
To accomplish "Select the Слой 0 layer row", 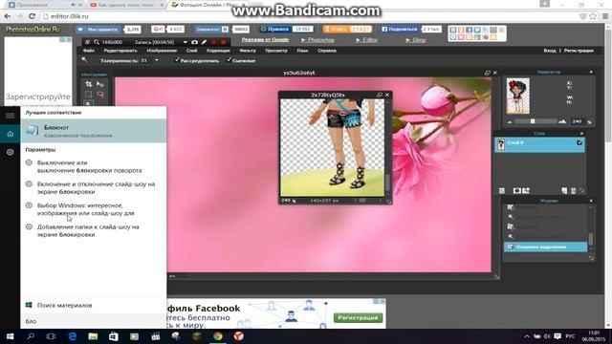I will (539, 144).
